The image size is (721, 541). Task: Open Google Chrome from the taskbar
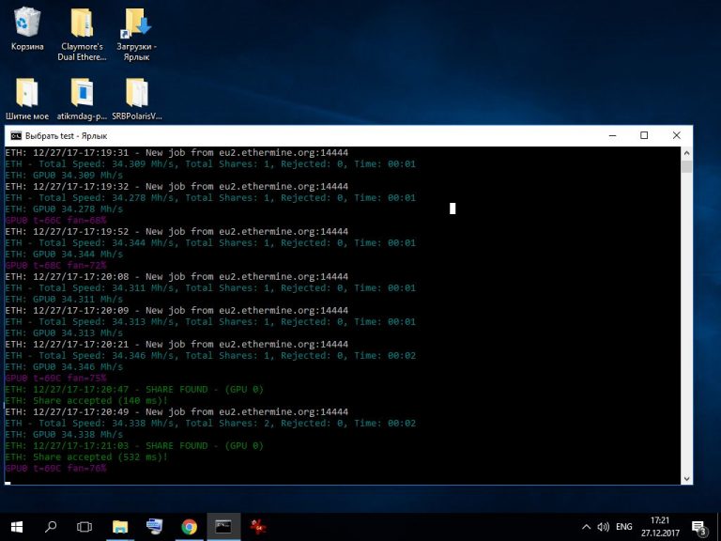189,526
